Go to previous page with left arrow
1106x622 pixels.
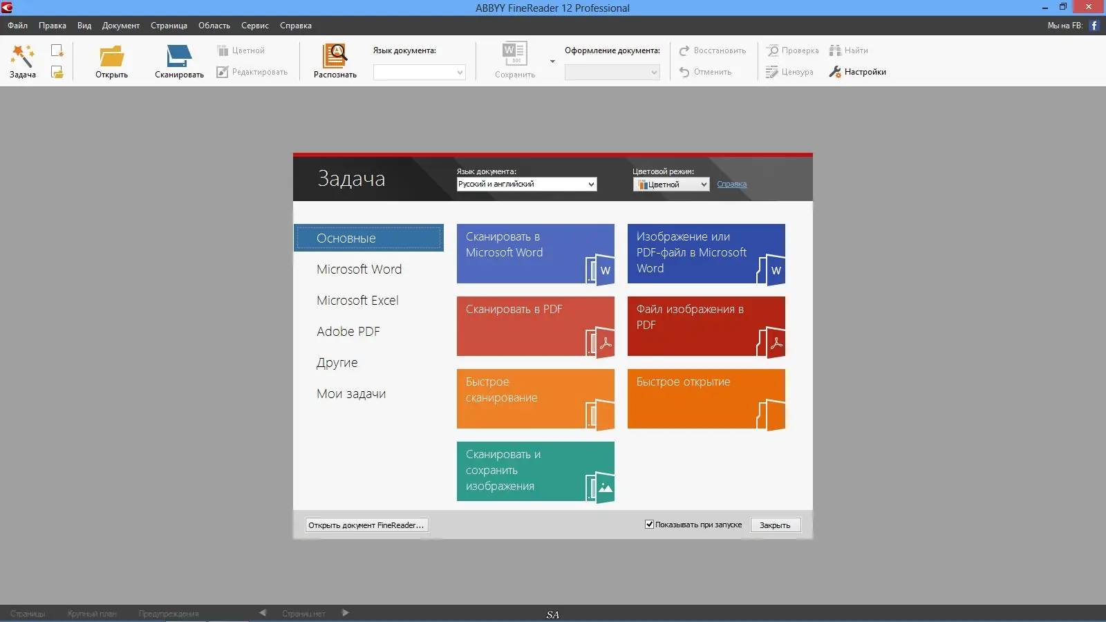[263, 612]
